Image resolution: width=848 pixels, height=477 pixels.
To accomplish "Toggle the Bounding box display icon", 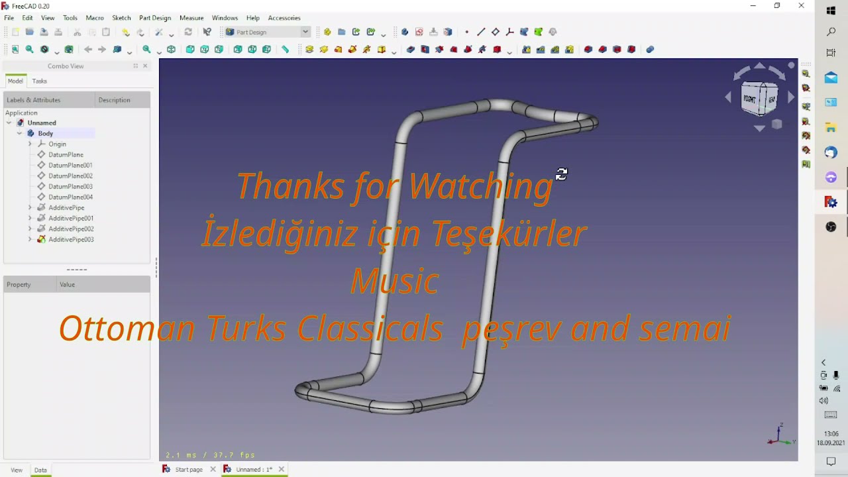I will (69, 49).
